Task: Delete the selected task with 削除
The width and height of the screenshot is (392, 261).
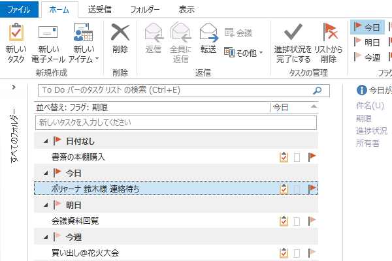Action: [x=120, y=38]
